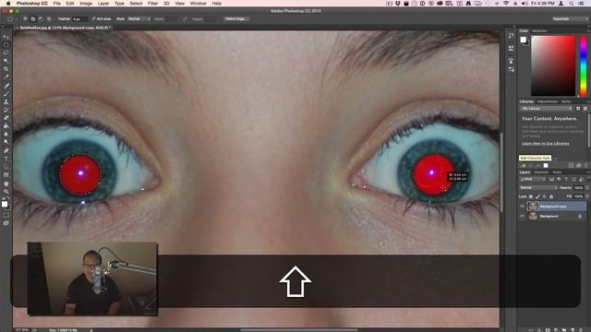The image size is (591, 332).
Task: Open the macOS Apple menu
Action: 8,4
